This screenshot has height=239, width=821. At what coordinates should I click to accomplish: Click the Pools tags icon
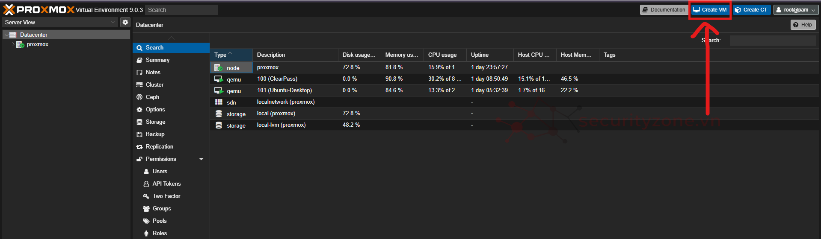pyautogui.click(x=146, y=221)
